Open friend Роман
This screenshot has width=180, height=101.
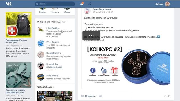pyautogui.click(x=42, y=12)
